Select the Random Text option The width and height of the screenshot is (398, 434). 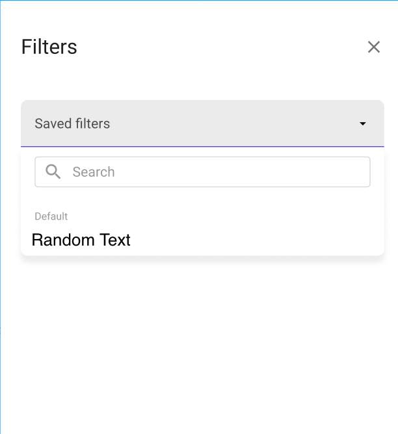81,240
